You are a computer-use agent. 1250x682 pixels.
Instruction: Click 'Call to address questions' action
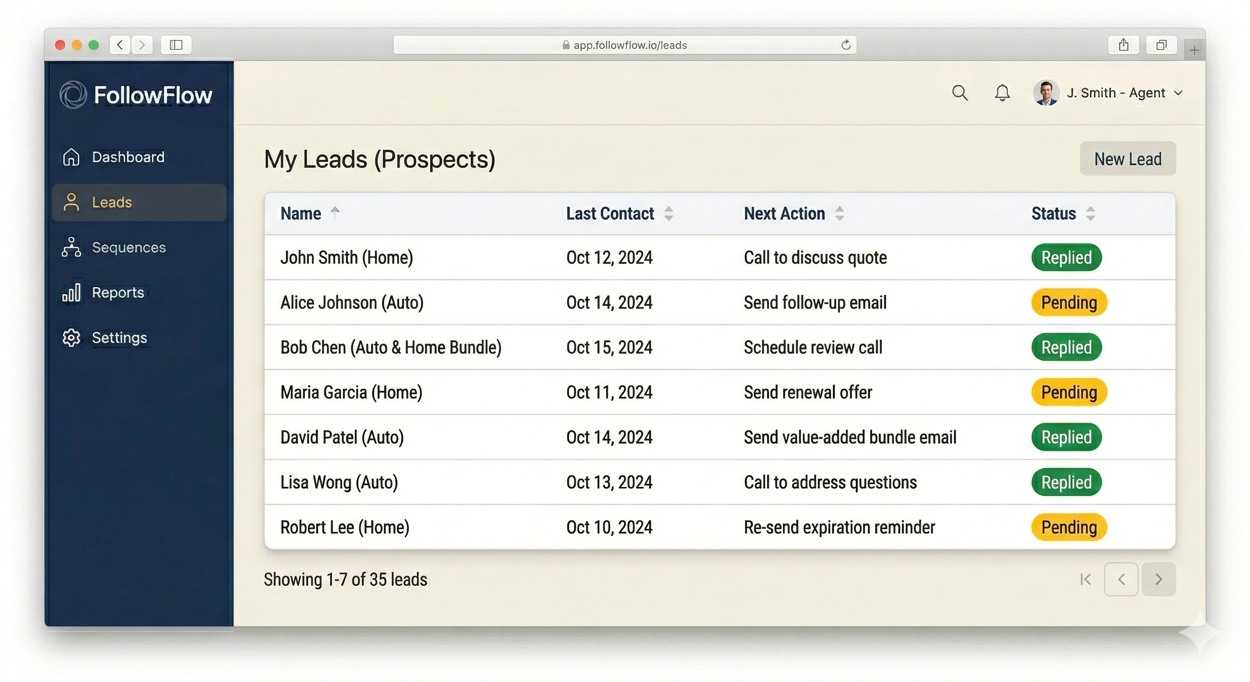click(830, 483)
